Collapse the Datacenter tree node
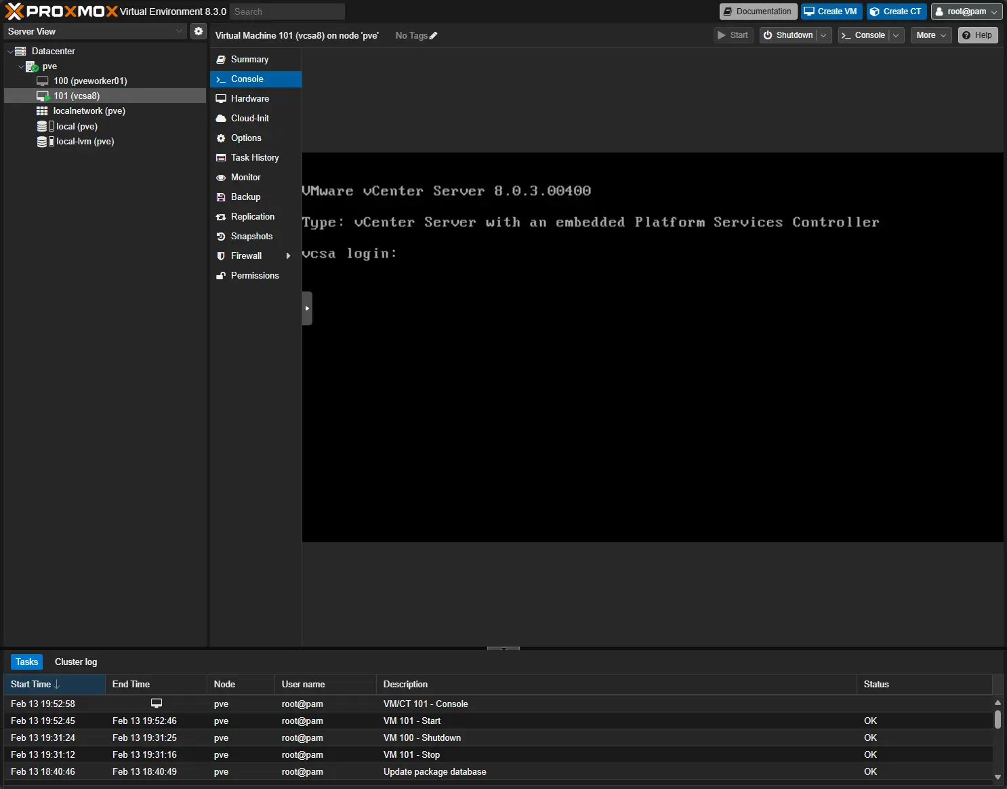This screenshot has width=1007, height=789. (10, 52)
